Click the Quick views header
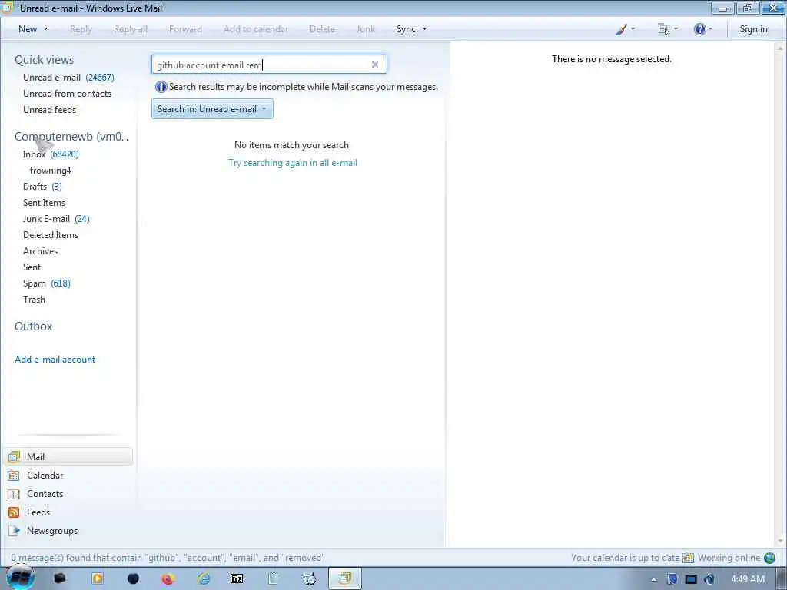This screenshot has height=590, width=787. click(44, 60)
